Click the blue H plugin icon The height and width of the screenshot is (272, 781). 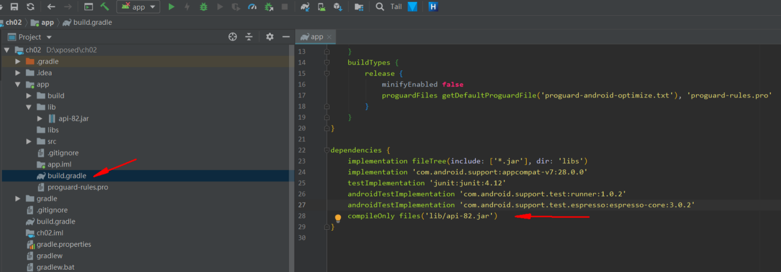point(433,7)
